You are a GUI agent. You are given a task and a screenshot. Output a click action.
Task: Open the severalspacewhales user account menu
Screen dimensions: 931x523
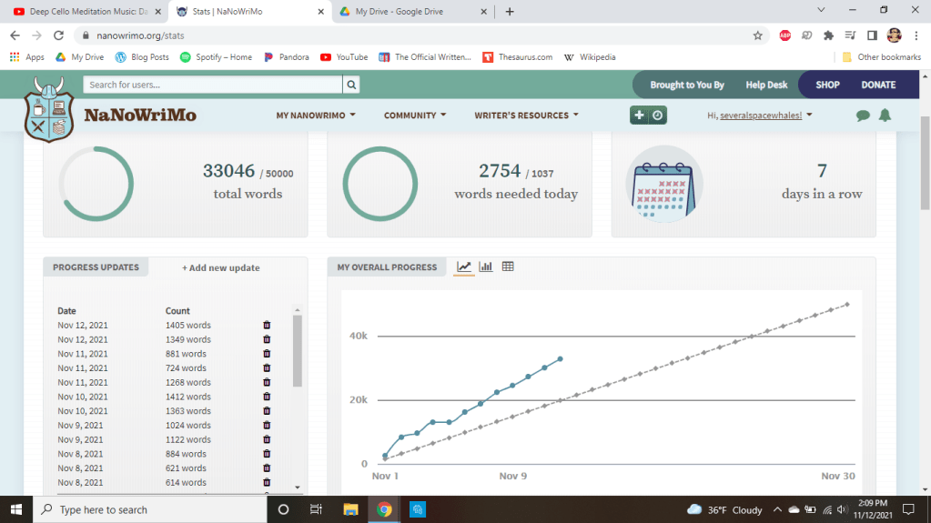(x=760, y=116)
